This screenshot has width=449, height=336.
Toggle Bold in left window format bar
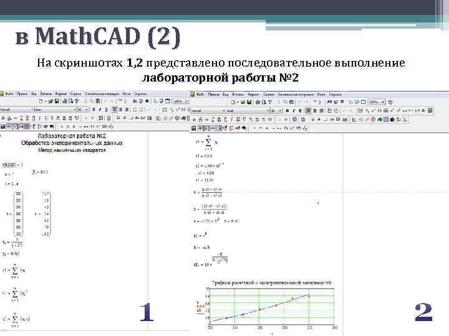click(x=94, y=110)
